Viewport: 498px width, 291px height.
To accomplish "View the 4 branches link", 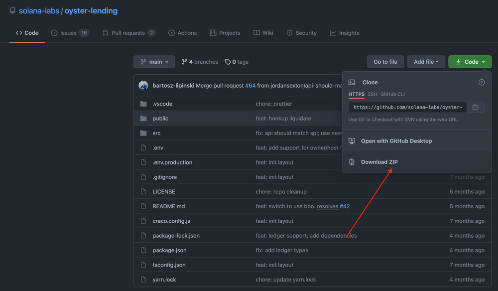I will [x=200, y=62].
